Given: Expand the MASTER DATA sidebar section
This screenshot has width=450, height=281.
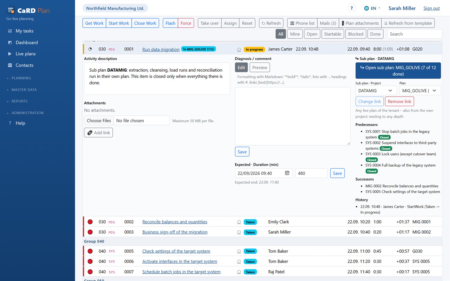Looking at the screenshot, I should 24,90.
